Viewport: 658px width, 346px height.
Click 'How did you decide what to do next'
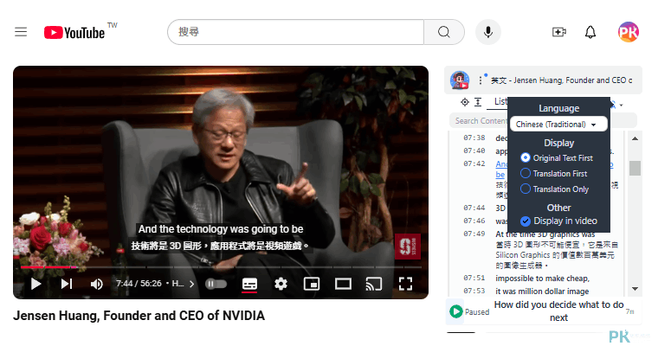click(558, 311)
